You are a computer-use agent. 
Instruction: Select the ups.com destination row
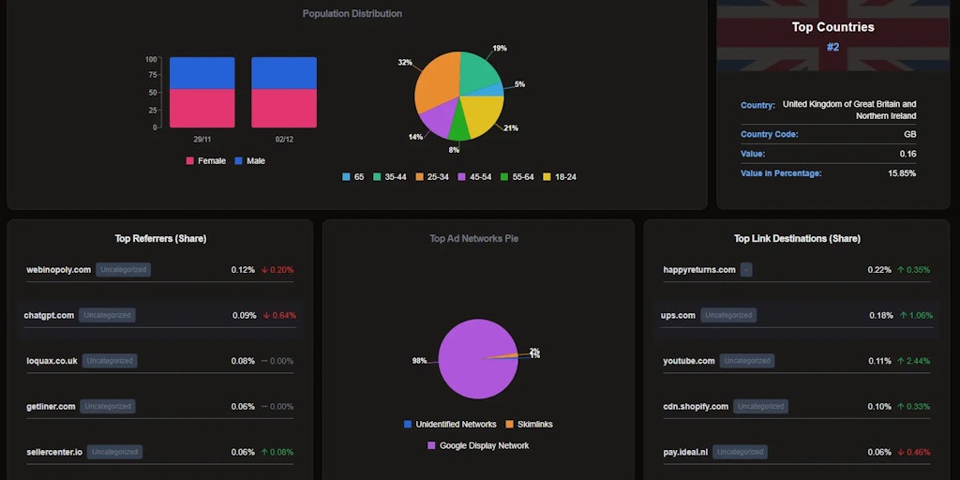tap(797, 315)
